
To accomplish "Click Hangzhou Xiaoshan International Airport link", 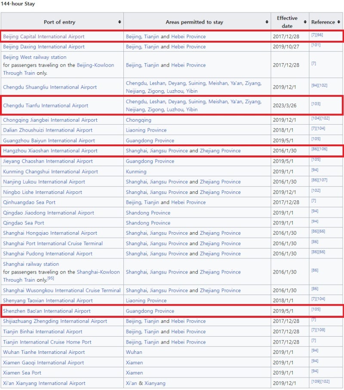I will 50,151.
